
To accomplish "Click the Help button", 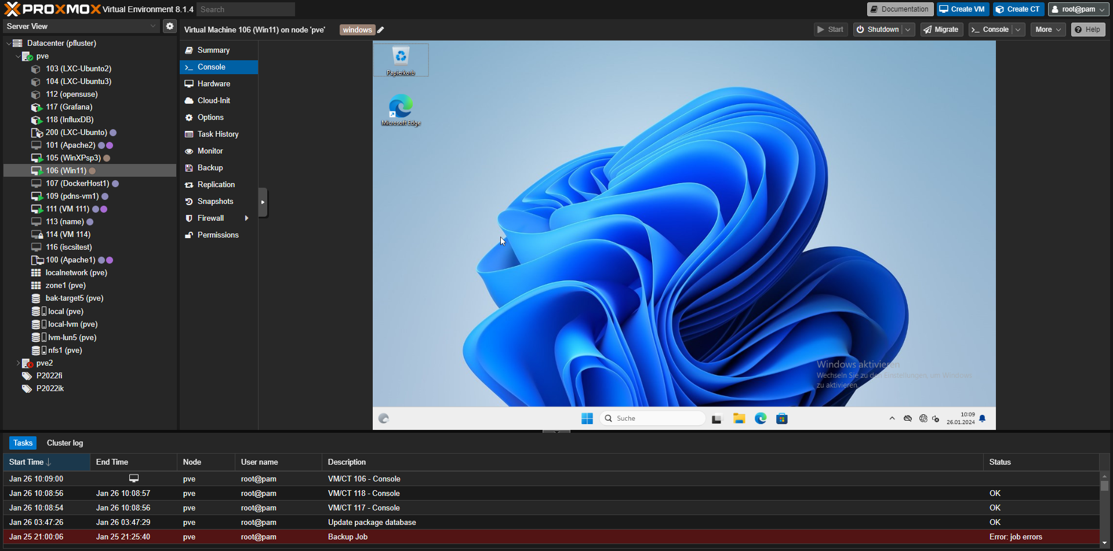I will 1087,30.
